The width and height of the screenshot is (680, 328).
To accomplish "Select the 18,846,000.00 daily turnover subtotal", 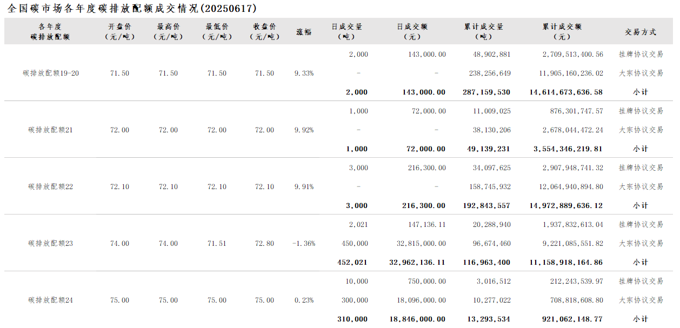I will pyautogui.click(x=417, y=319).
